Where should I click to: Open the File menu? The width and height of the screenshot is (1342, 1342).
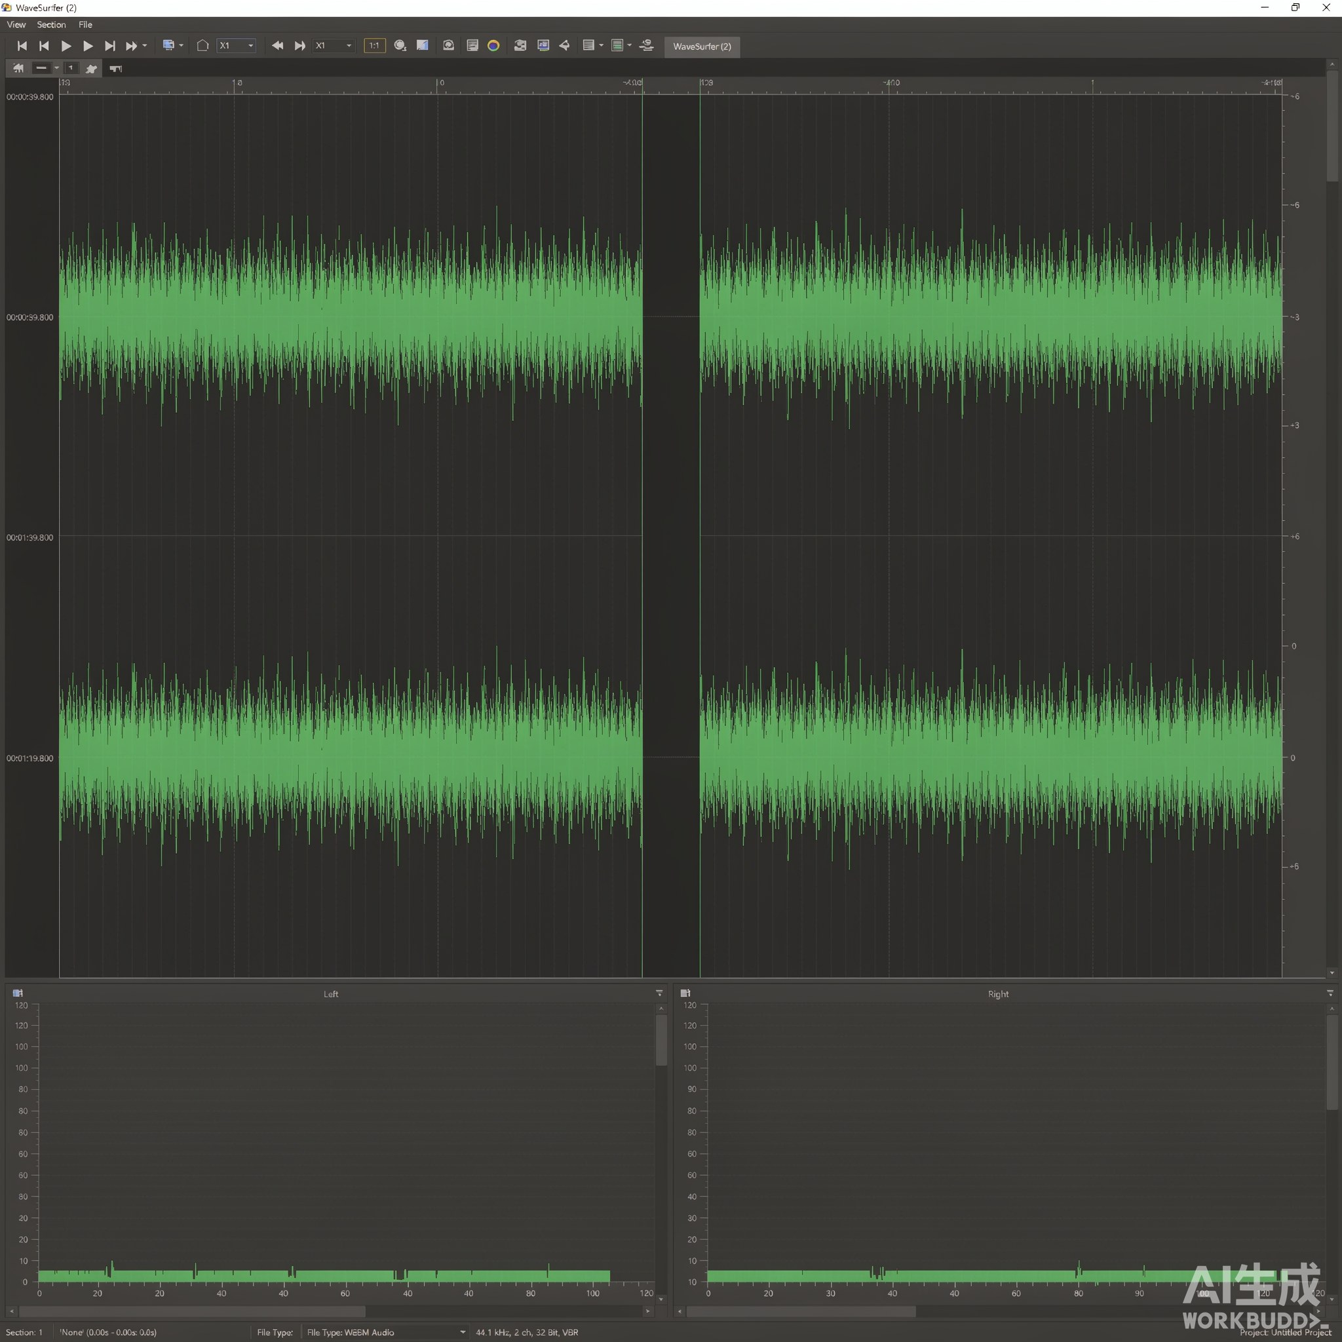(x=85, y=24)
